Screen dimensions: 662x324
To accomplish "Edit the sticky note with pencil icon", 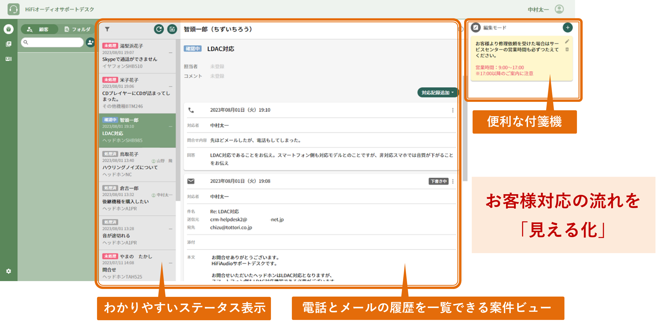I will (x=567, y=42).
